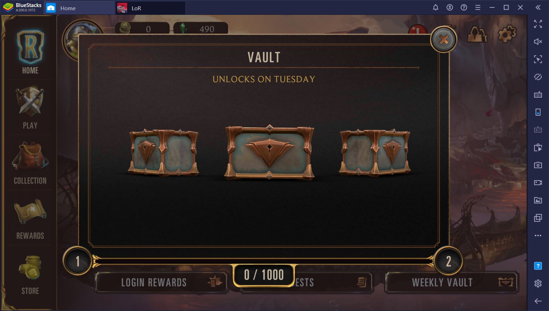
Task: Open the Rewards map icon
Action: pos(30,219)
